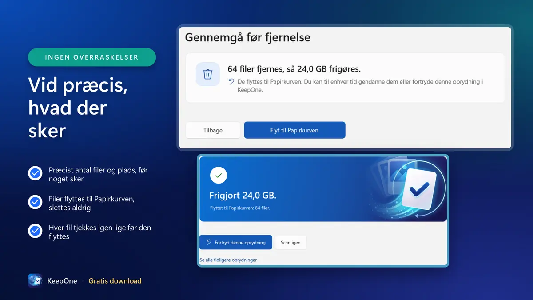Click the Ingen overraskelser badge

point(92,57)
